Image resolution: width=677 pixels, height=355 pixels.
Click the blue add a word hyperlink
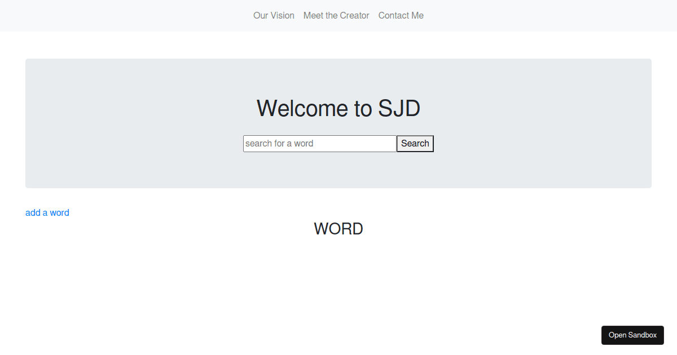click(x=47, y=213)
